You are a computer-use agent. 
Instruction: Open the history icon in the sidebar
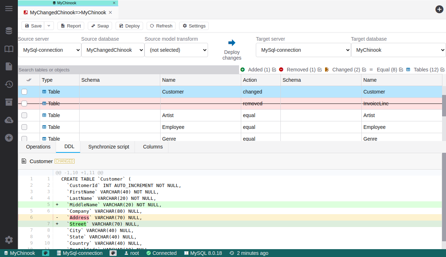pyautogui.click(x=9, y=84)
